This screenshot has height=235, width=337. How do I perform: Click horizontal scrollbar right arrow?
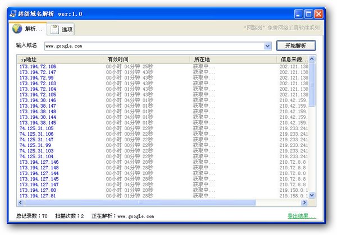[304, 202]
